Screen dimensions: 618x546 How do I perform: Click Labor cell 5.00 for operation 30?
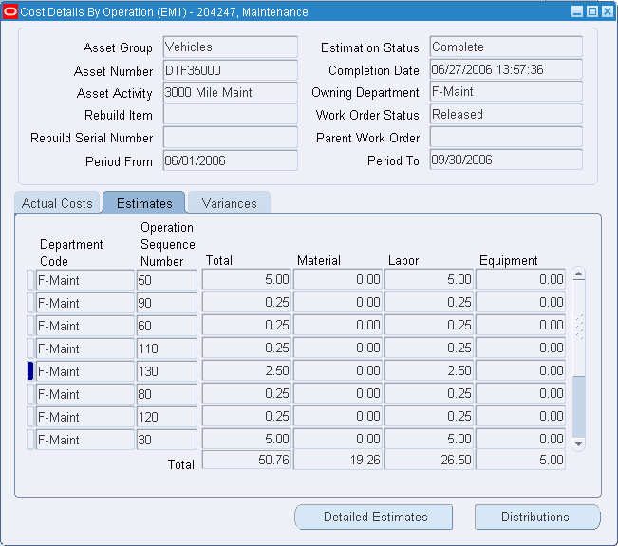[x=429, y=439]
